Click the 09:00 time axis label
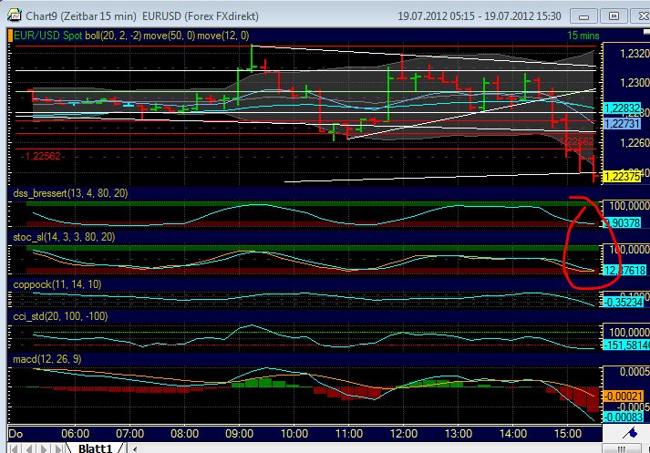The image size is (650, 453). (x=239, y=434)
